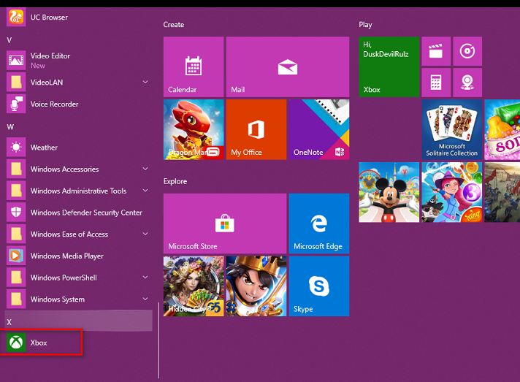Open the Dragon Mania game tile
The width and height of the screenshot is (520, 382).
[194, 129]
